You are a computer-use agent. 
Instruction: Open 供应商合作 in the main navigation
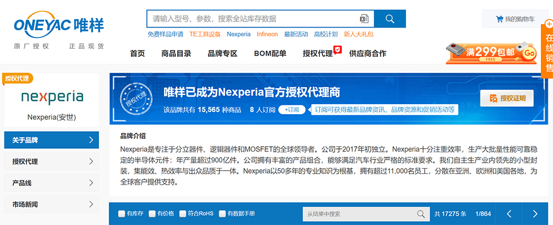pyautogui.click(x=368, y=53)
